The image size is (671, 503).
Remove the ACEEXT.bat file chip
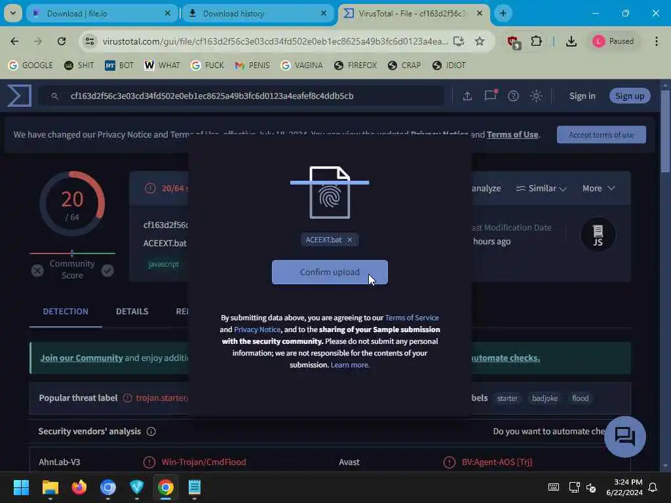350,240
